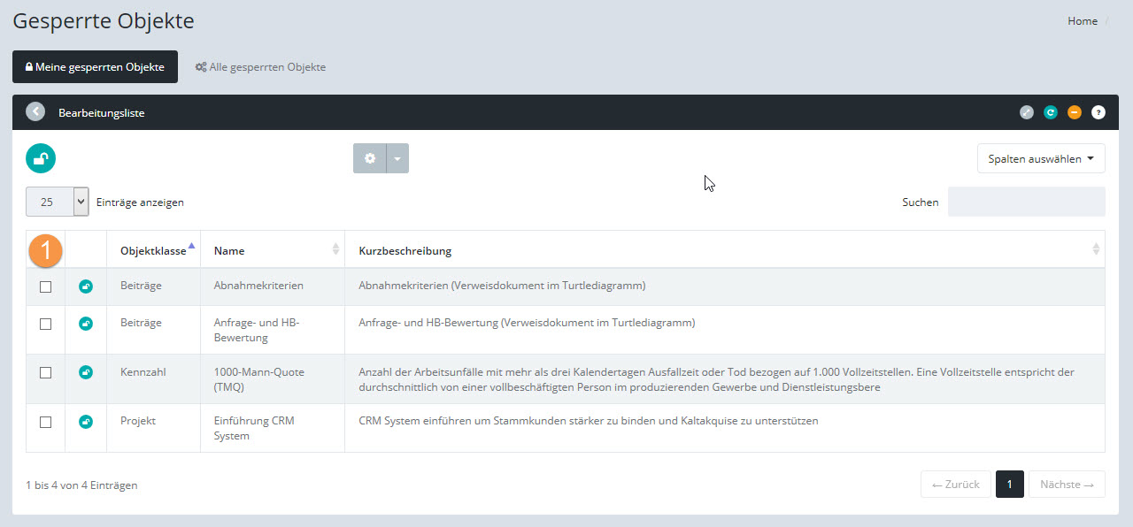This screenshot has width=1133, height=527.
Task: Expand the entries-per-page dropdown showing 25
Action: tap(58, 202)
